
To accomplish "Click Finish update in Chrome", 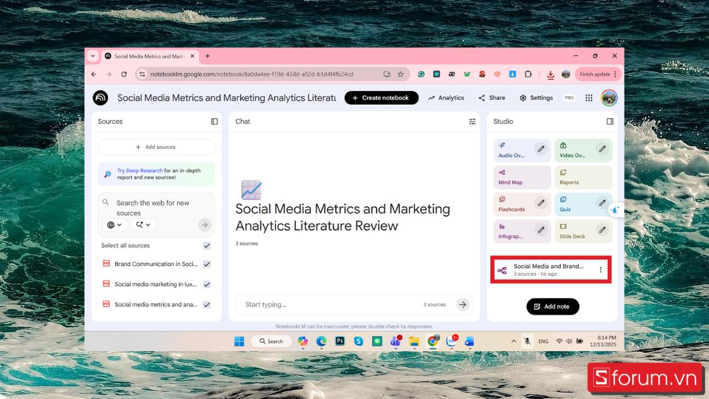I will point(597,74).
